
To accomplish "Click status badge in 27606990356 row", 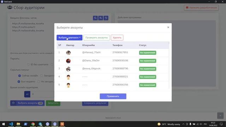I will coord(148,85).
